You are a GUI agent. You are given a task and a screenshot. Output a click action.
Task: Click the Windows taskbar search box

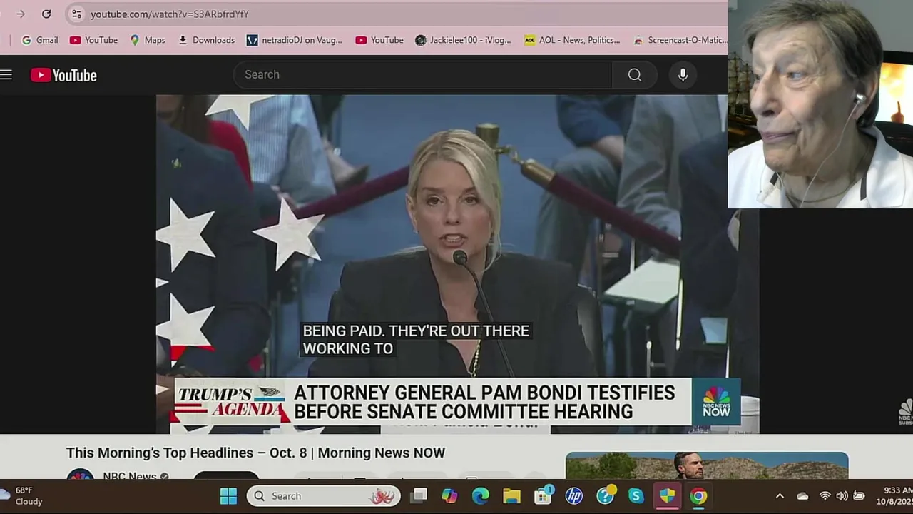pyautogui.click(x=324, y=495)
